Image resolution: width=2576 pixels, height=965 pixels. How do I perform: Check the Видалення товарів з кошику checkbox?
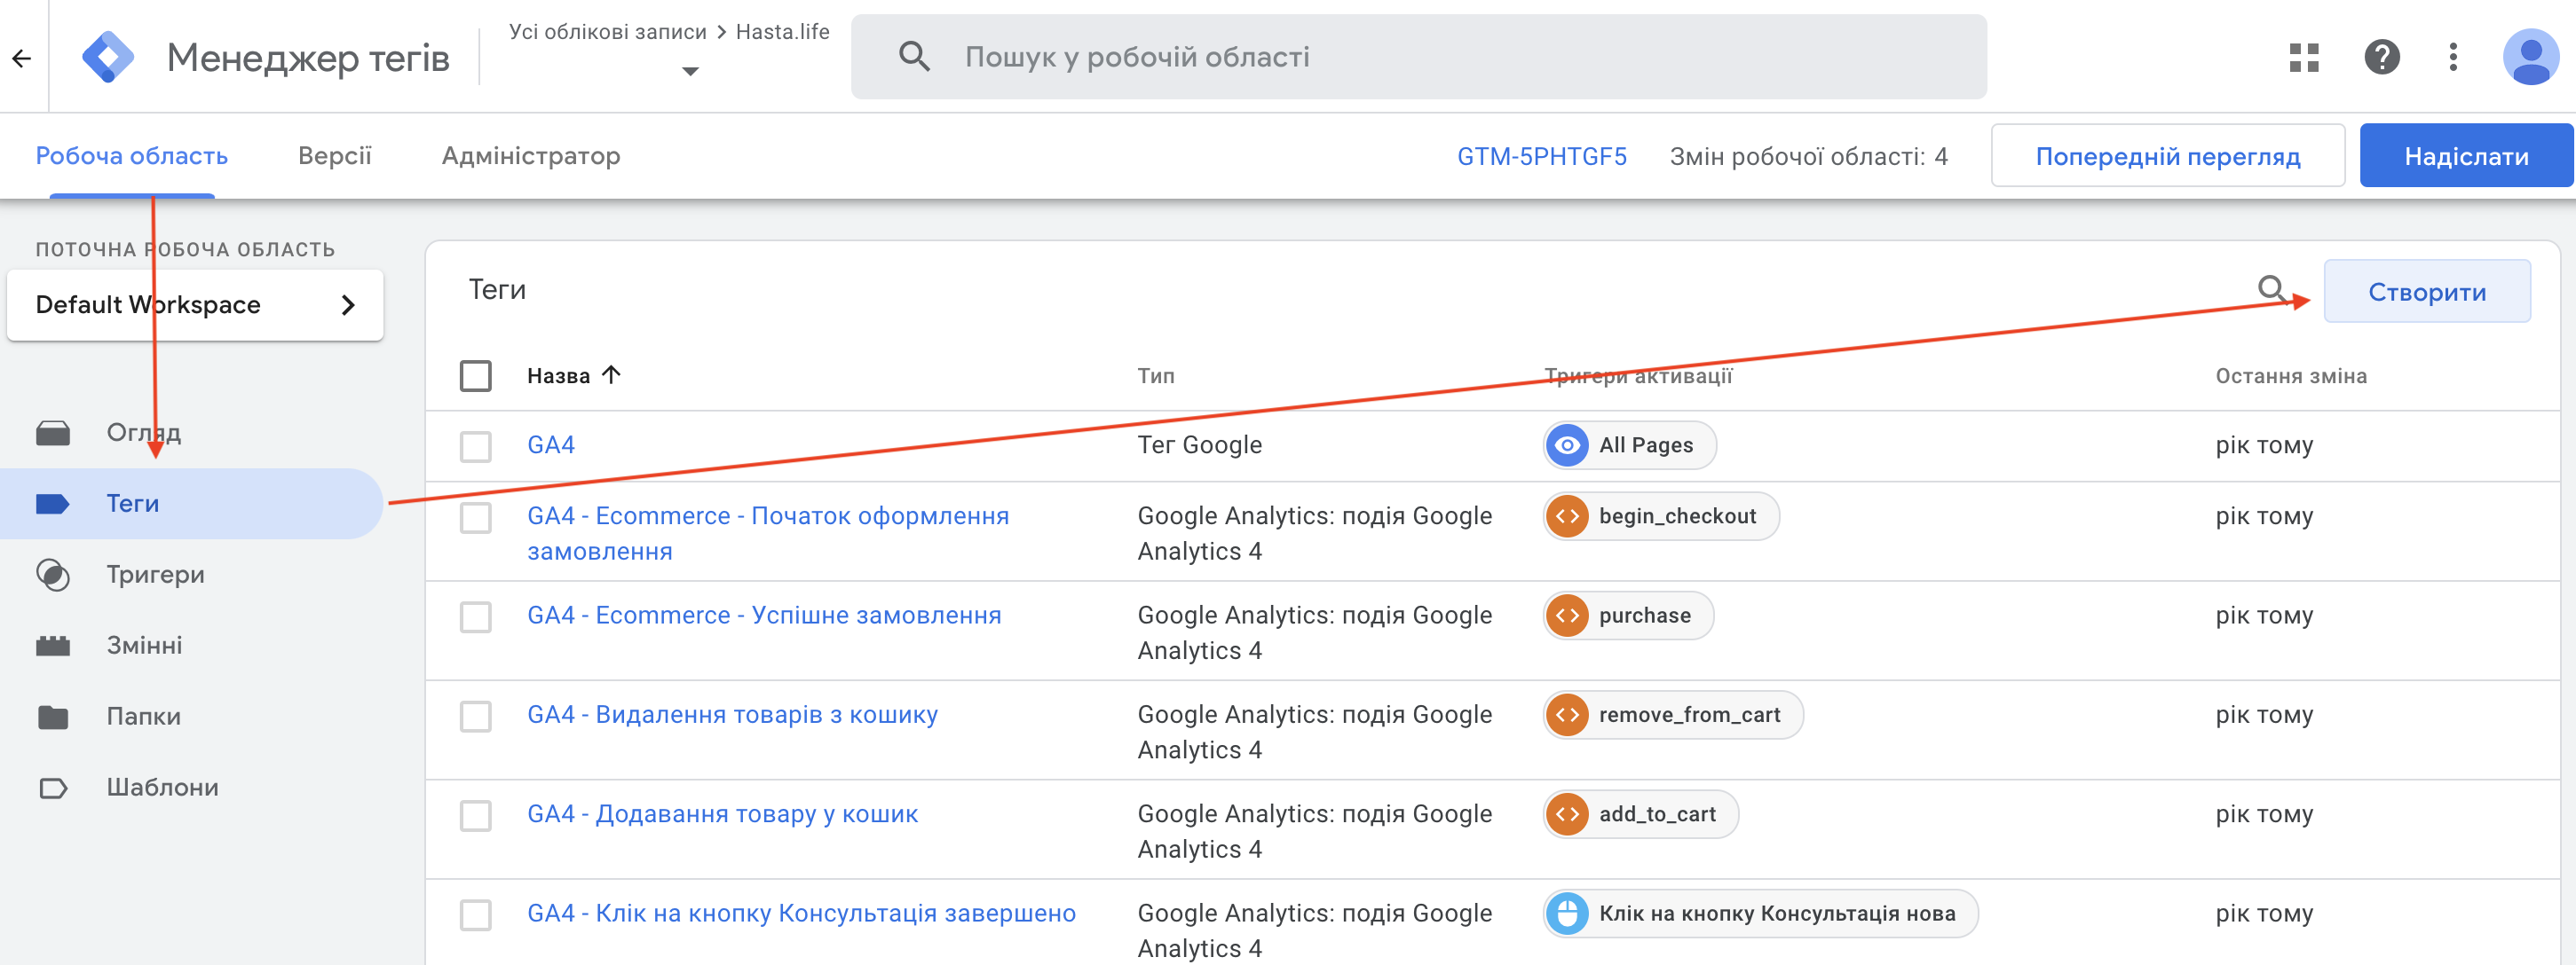[476, 715]
